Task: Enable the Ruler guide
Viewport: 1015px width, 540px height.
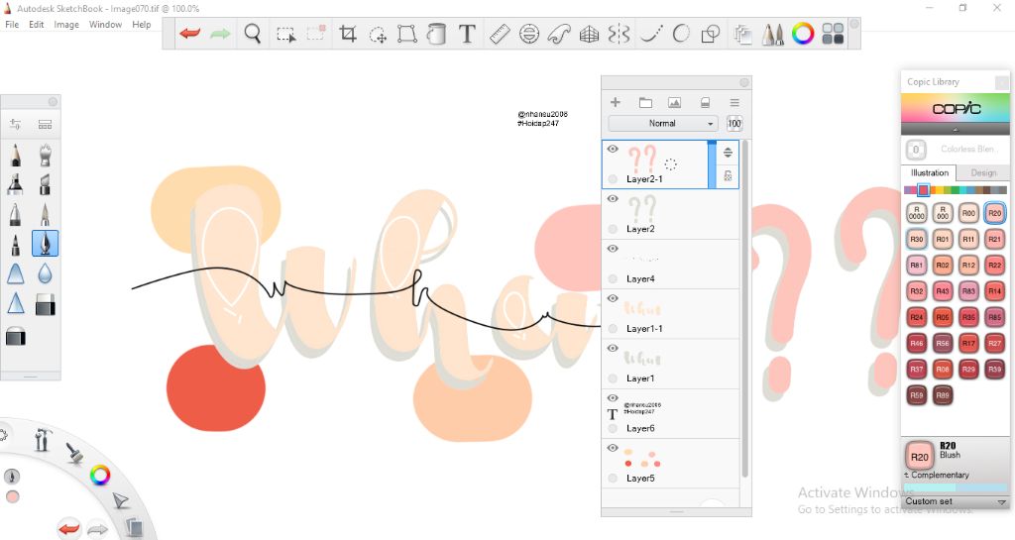Action: (x=500, y=34)
